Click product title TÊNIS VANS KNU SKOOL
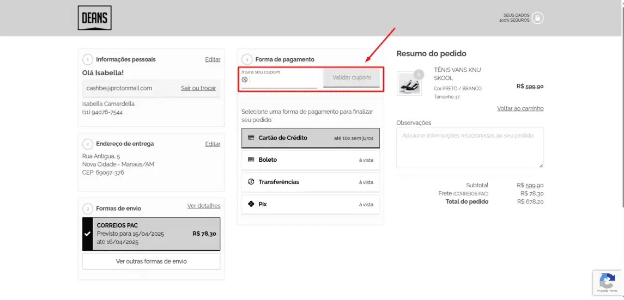 (458, 74)
